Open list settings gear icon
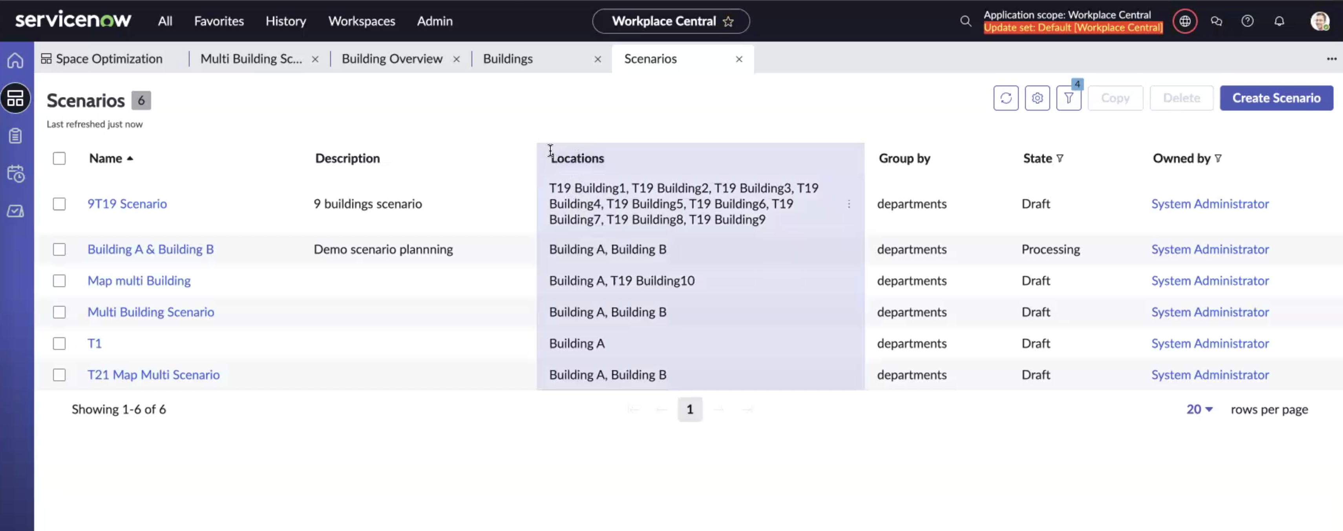The height and width of the screenshot is (531, 1343). coord(1037,98)
